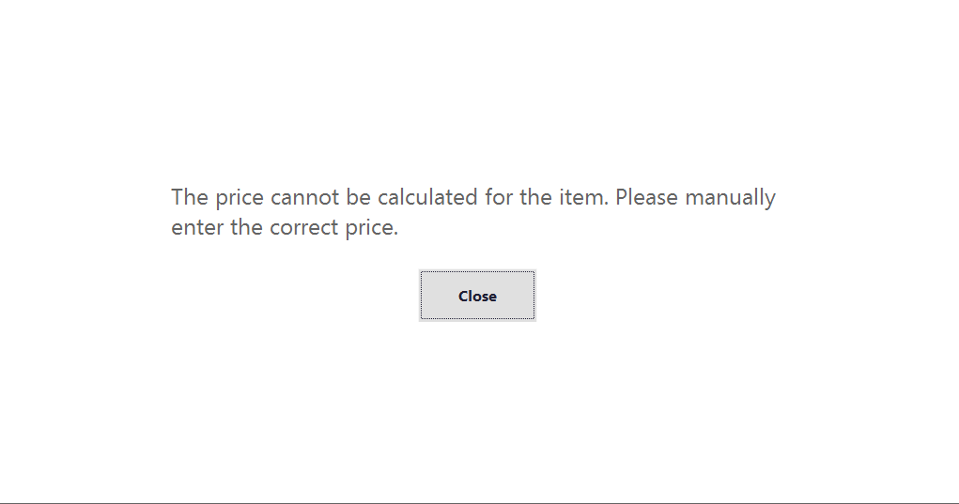959x504 pixels.
Task: Click the price cannot be calculated message
Action: 472,212
